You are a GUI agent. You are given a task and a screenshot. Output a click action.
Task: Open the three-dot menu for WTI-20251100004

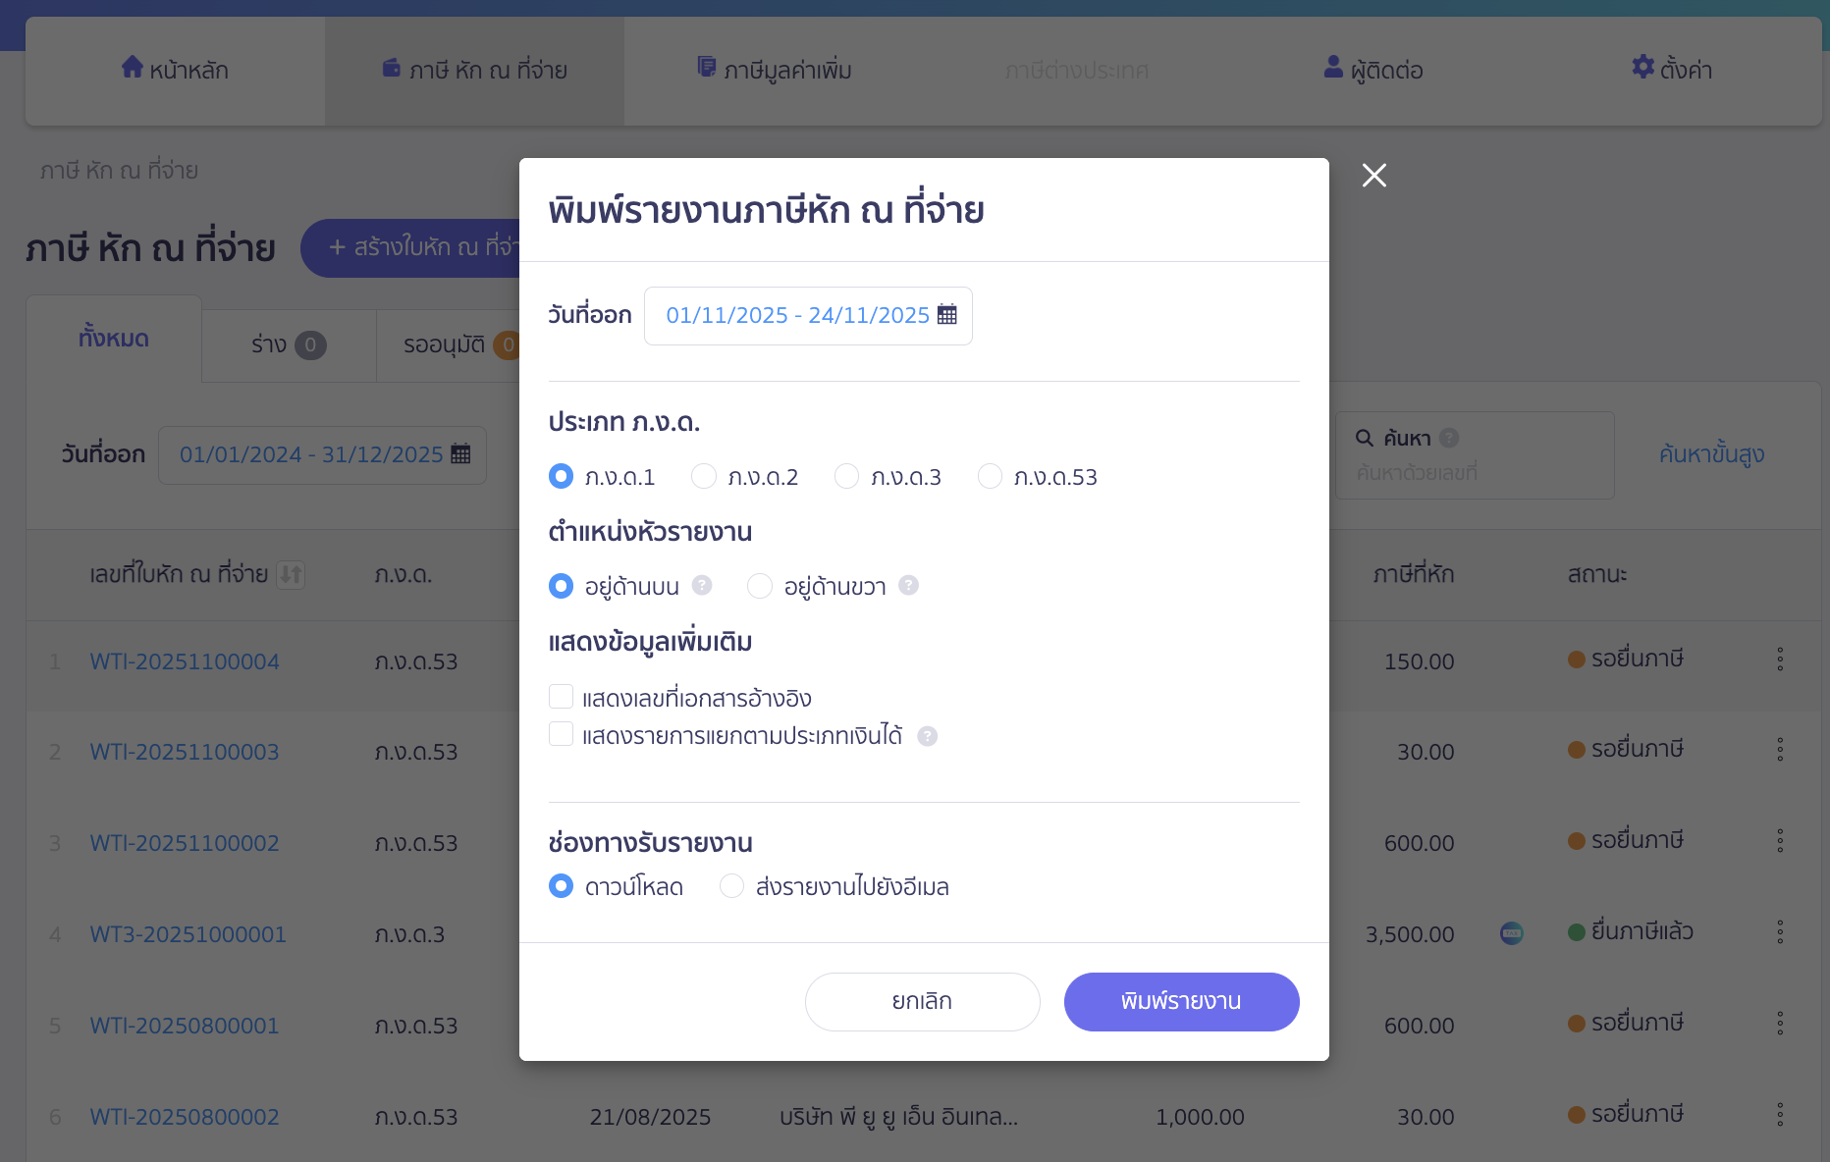1780,660
